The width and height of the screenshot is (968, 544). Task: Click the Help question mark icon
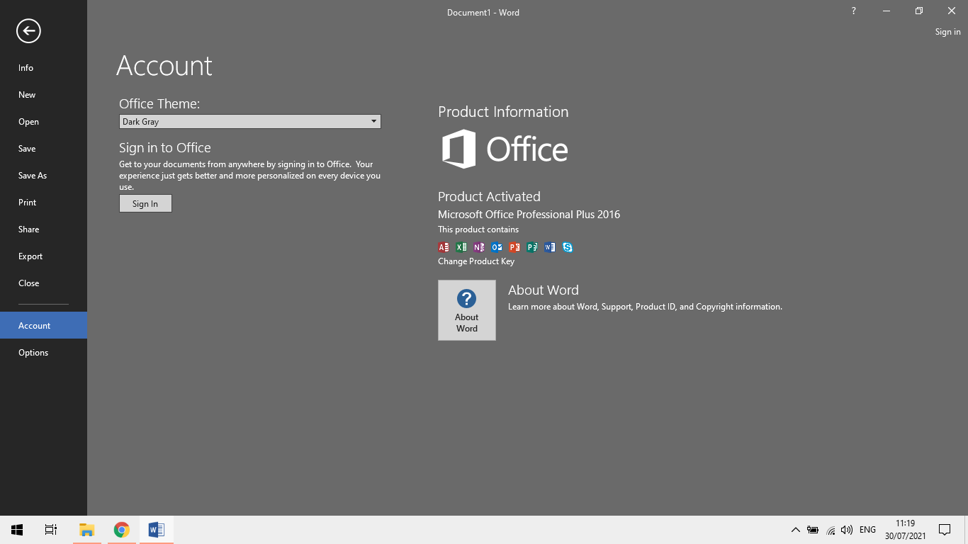(x=853, y=11)
